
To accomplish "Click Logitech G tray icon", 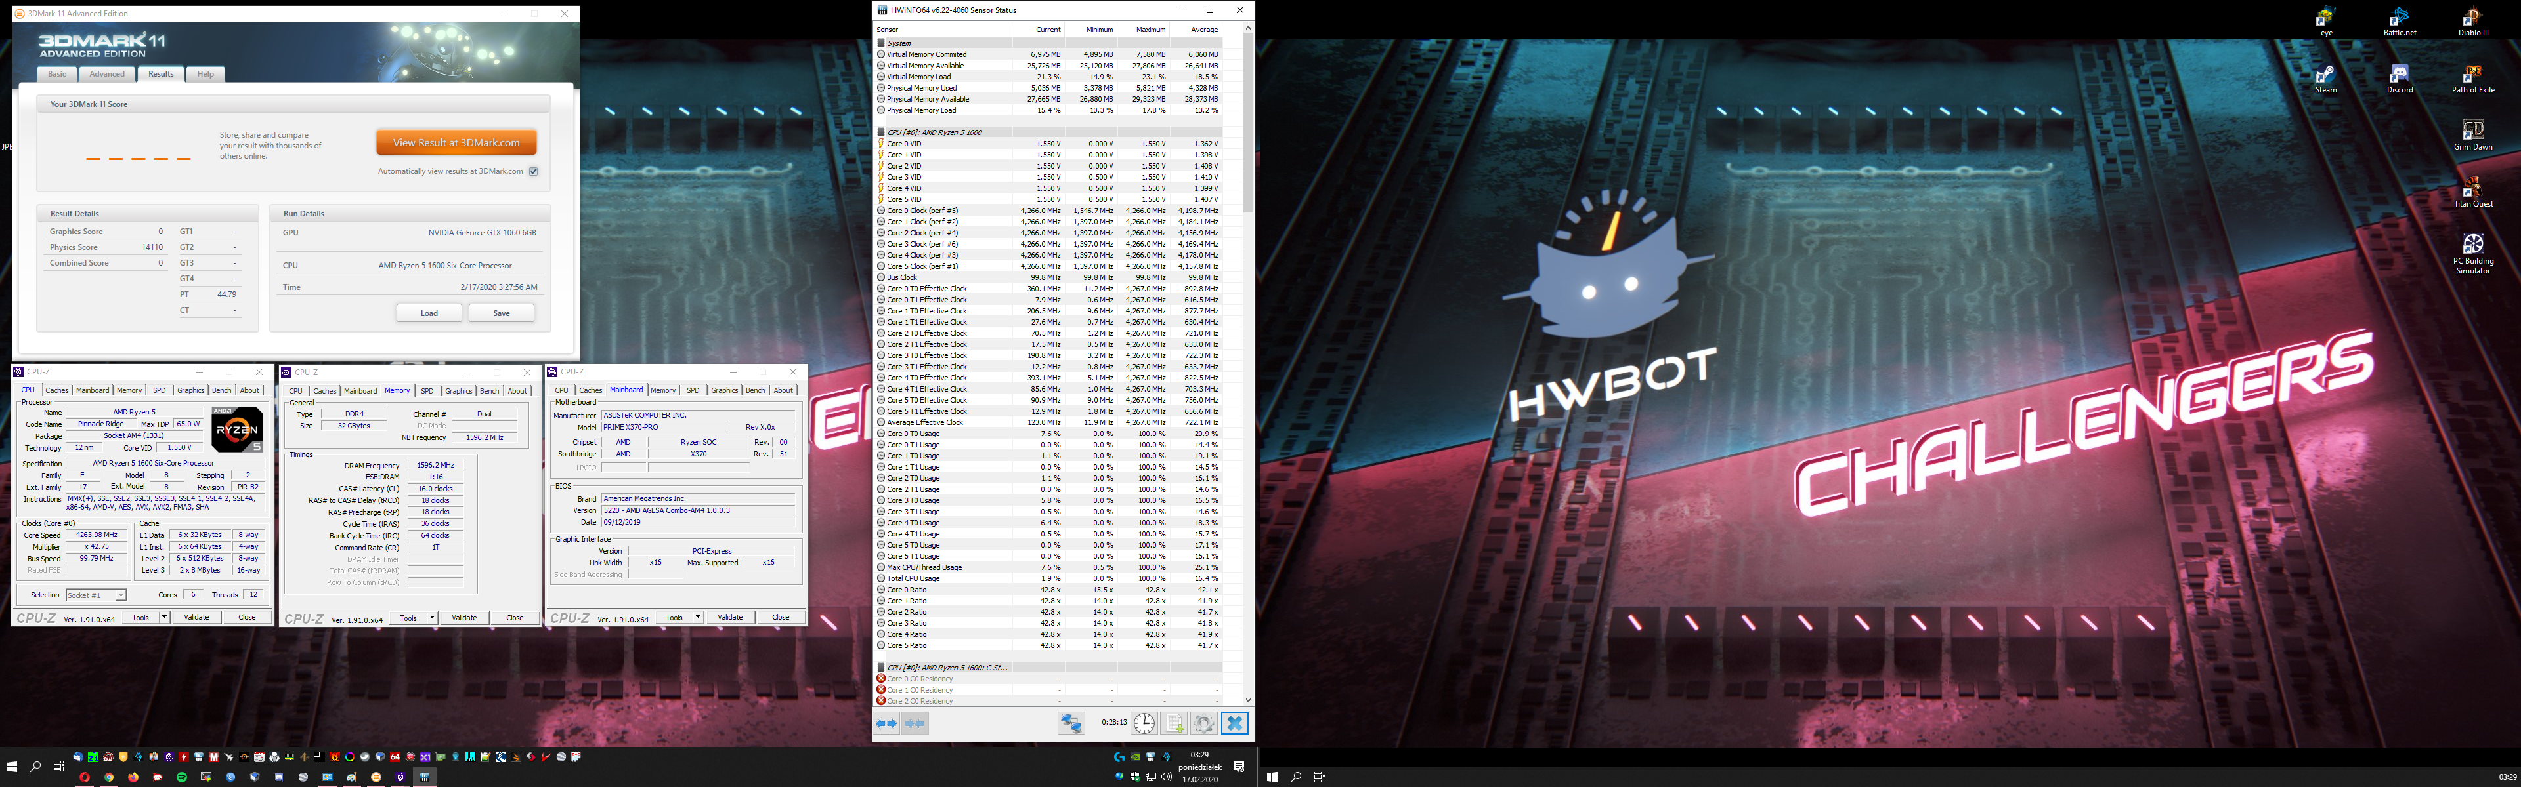I will [x=1119, y=757].
